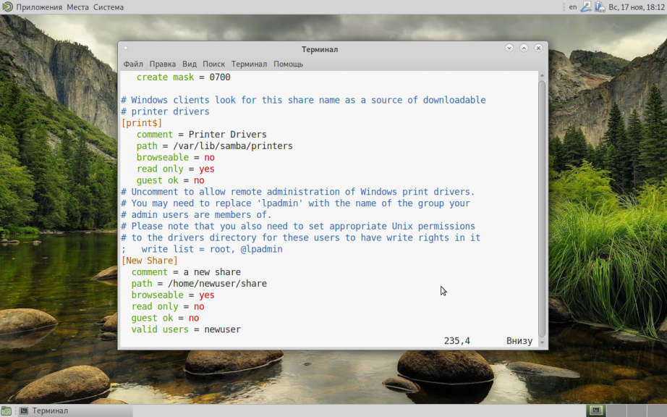Open the Терминал menu in the menu bar
667x417 pixels.
pyautogui.click(x=249, y=64)
